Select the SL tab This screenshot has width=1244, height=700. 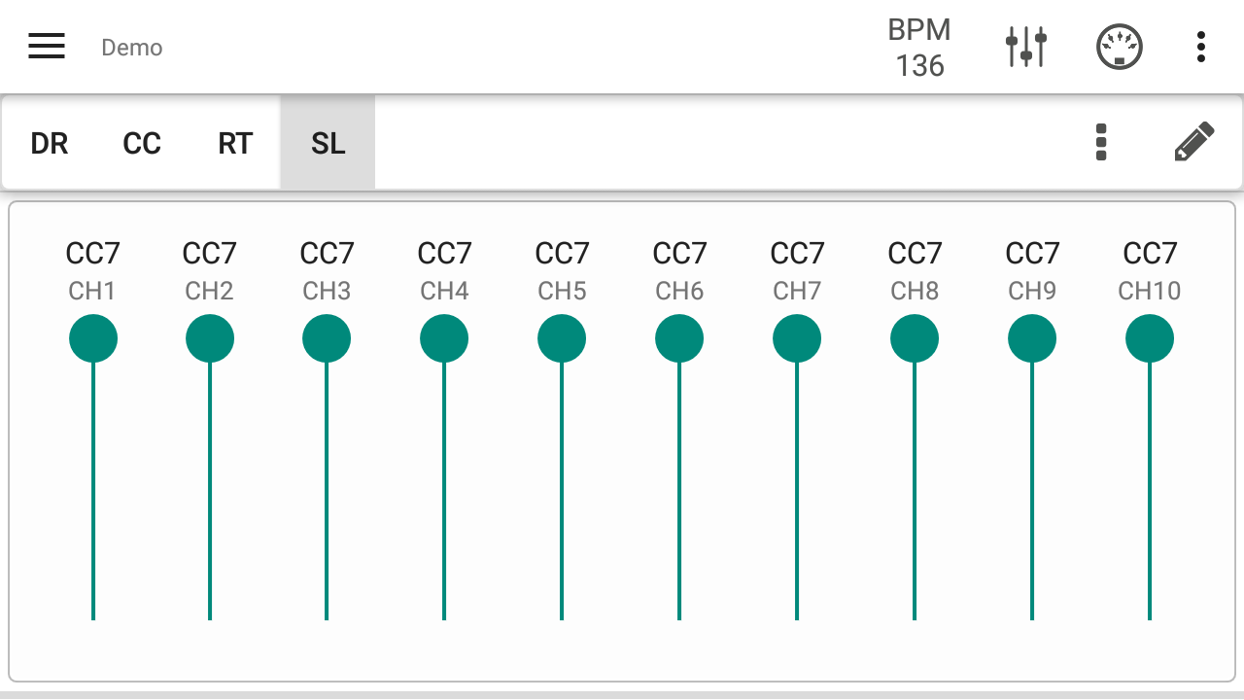click(x=328, y=144)
